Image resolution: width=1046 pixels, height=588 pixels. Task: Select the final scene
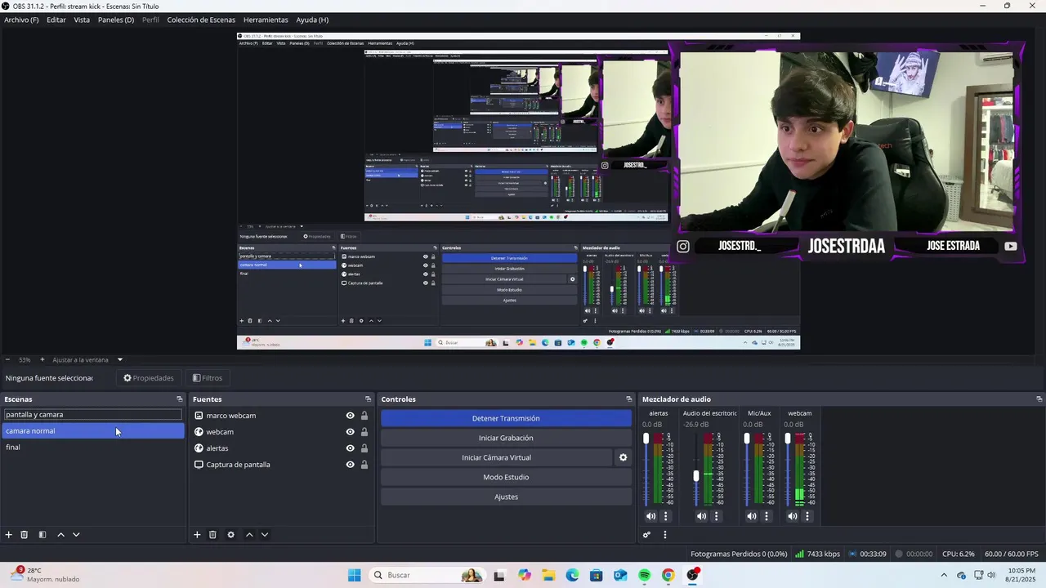pos(92,448)
